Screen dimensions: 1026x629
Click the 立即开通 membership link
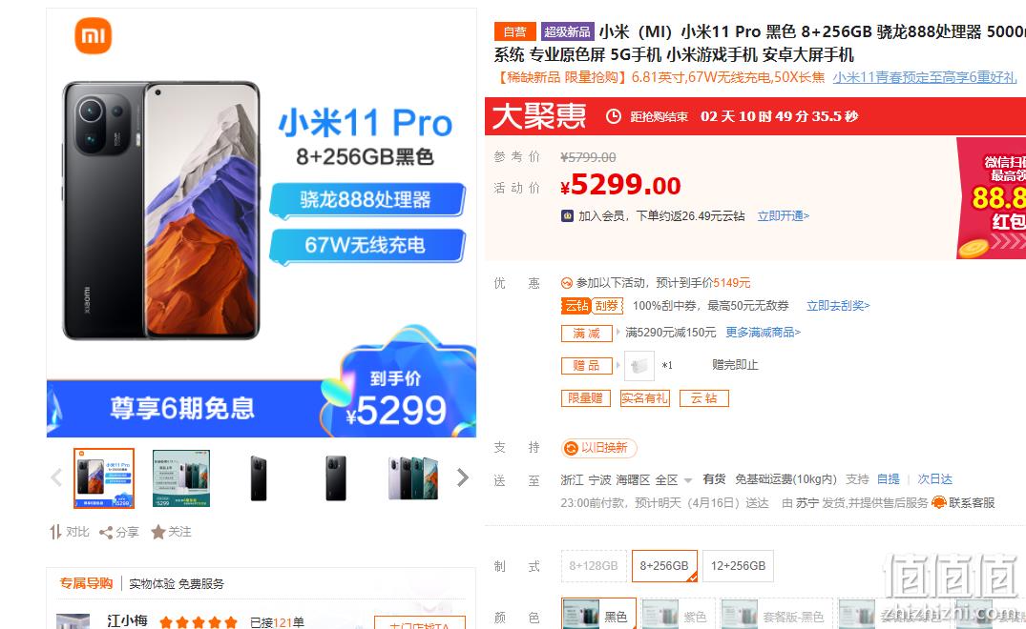click(784, 216)
